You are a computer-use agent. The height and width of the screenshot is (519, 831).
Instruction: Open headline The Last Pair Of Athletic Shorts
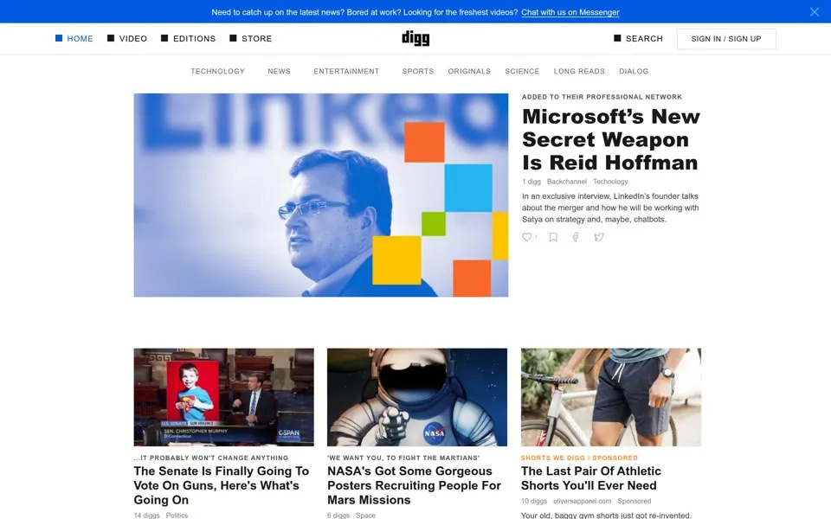pyautogui.click(x=591, y=478)
